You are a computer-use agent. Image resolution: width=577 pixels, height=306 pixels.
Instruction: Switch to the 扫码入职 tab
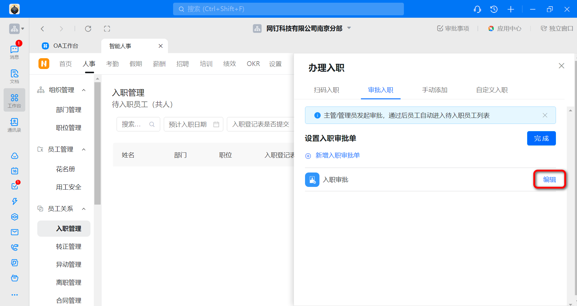(x=326, y=90)
